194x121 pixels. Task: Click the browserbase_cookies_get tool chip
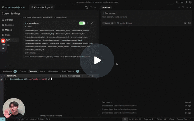35,50
